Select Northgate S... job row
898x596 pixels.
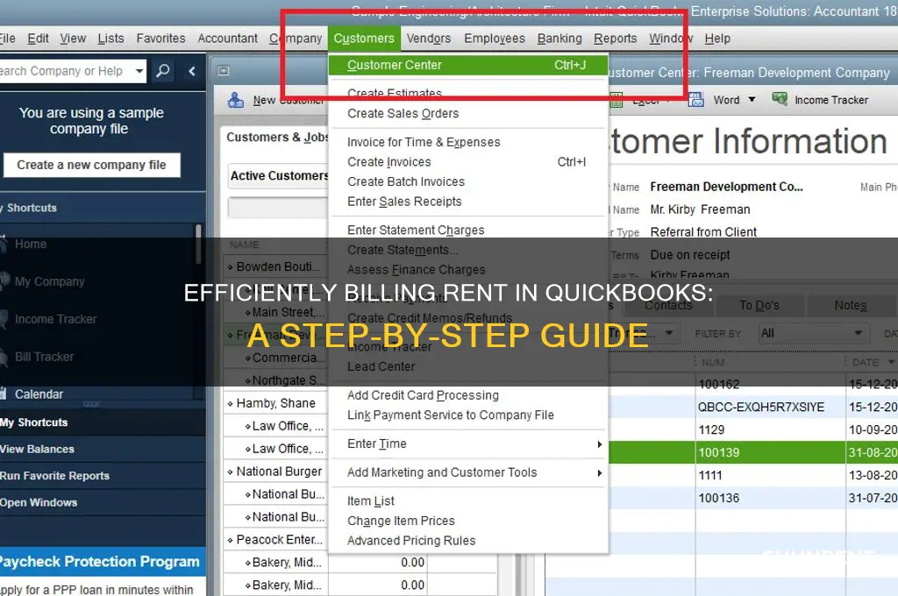click(276, 380)
